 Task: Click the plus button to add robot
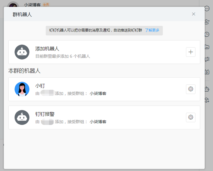pos(191,52)
